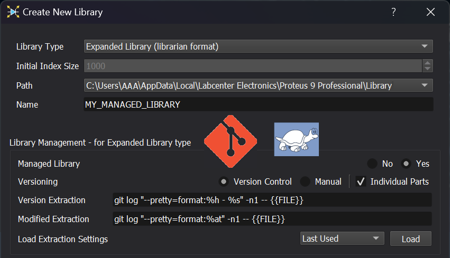
Task: Close the Create New Library dialog
Action: (430, 12)
